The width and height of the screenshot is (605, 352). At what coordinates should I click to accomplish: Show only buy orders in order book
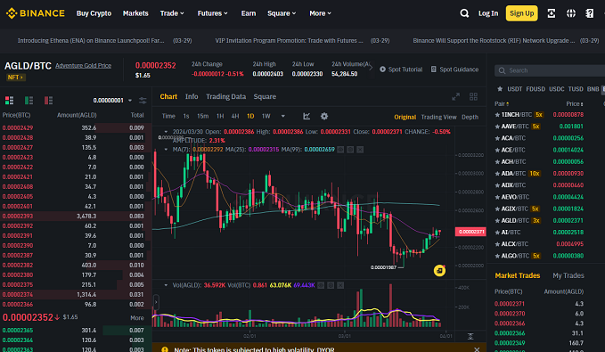(29, 101)
